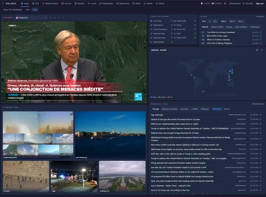Select the Asie-Pacifique region tab
The image size is (266, 197).
[241, 27]
